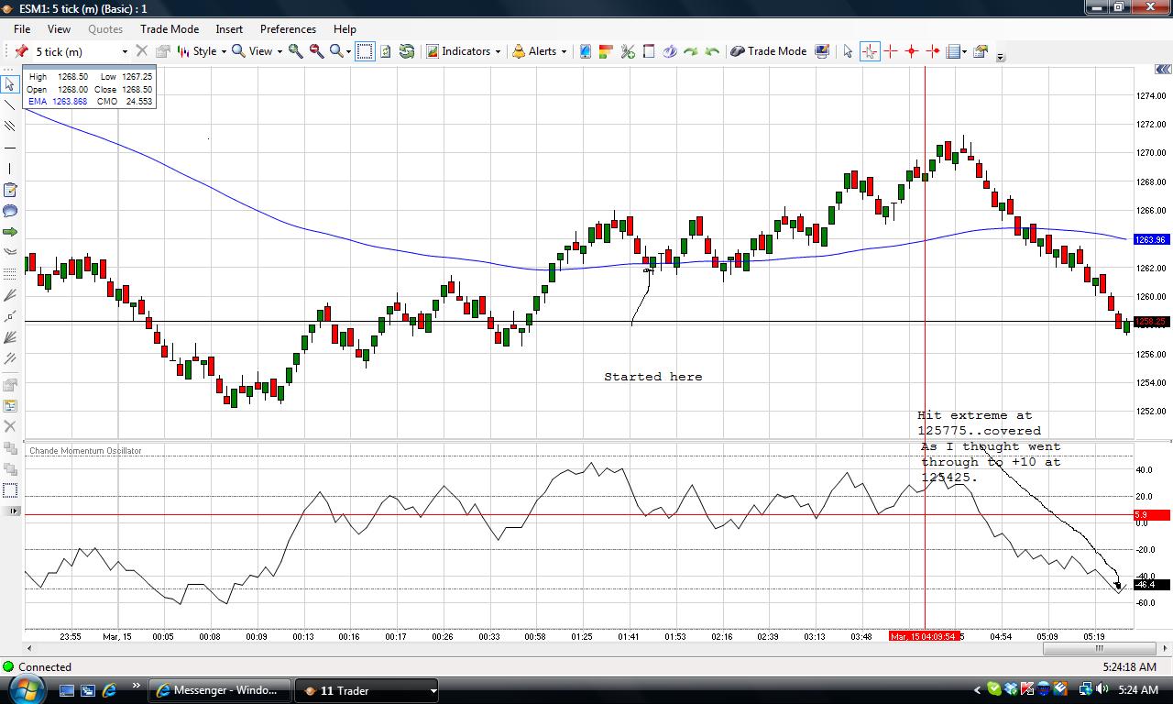
Task: Select the text note annotation tool
Action: 10,190
